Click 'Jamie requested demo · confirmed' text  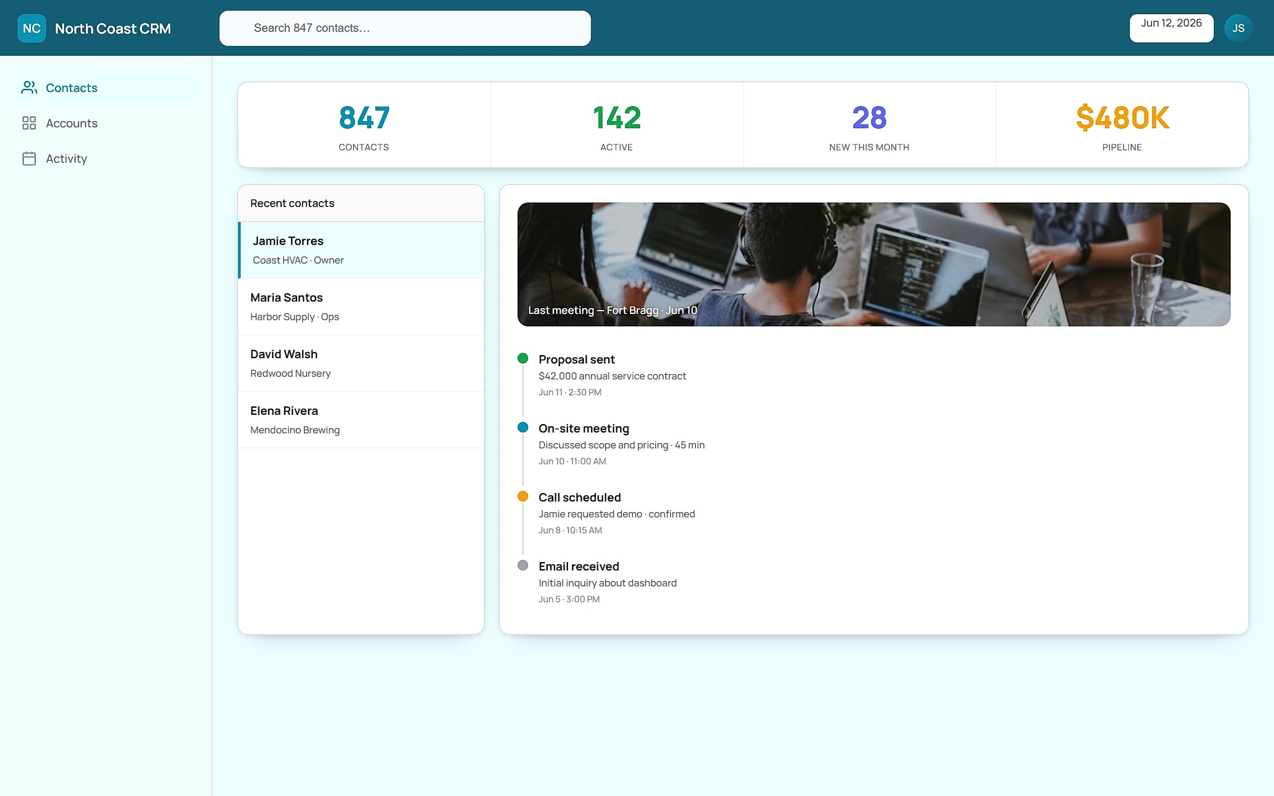click(617, 514)
